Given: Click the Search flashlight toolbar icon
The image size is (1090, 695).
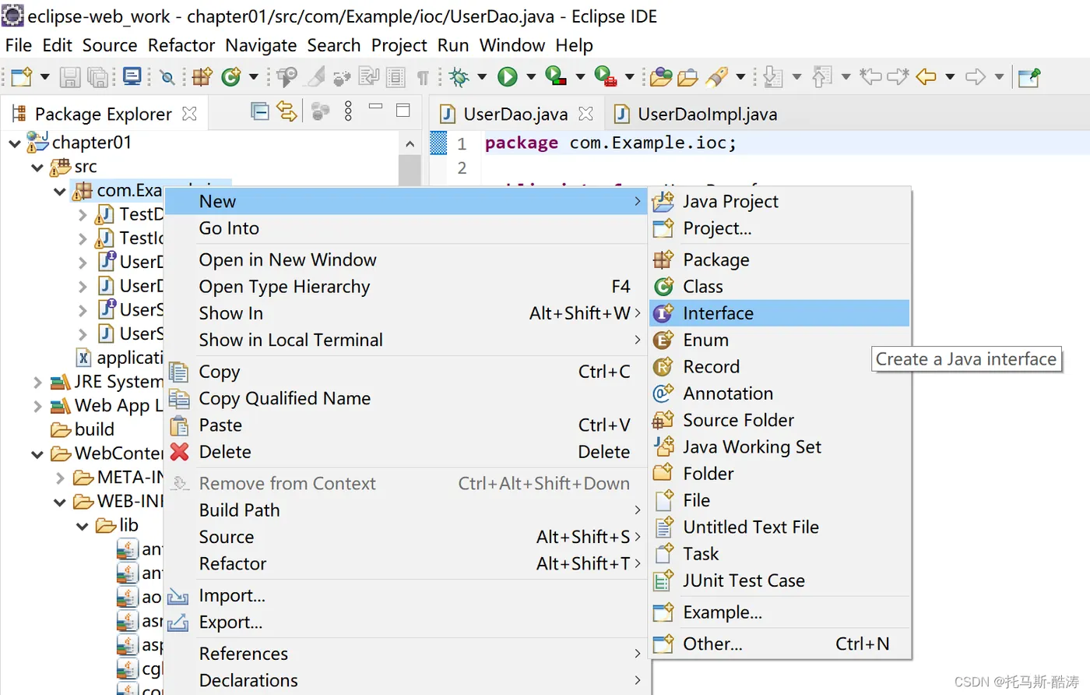Looking at the screenshot, I should 716,76.
